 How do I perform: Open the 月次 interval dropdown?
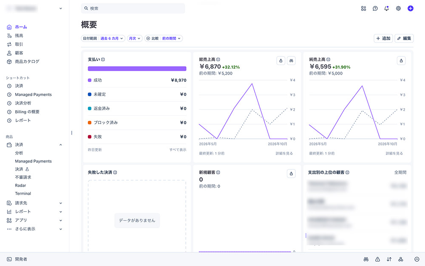[x=135, y=39]
